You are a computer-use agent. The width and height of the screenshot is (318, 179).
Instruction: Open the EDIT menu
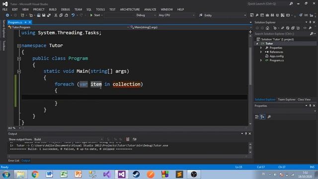click(x=15, y=9)
